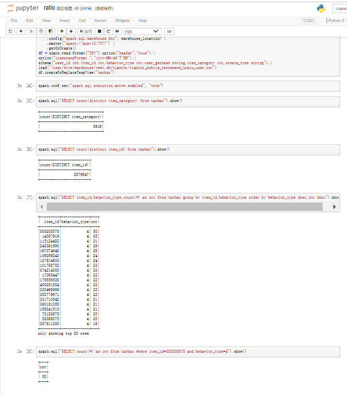The image size is (347, 395).
Task: Copy selected cells using the toolbar icon
Action: (x=41, y=31)
